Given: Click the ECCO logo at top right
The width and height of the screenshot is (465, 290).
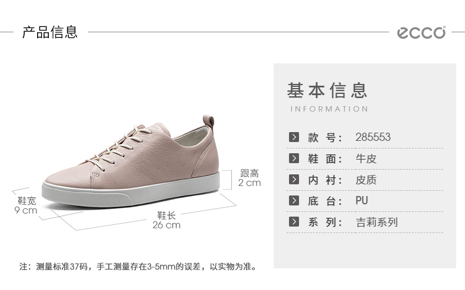Looking at the screenshot, I should coord(421,32).
